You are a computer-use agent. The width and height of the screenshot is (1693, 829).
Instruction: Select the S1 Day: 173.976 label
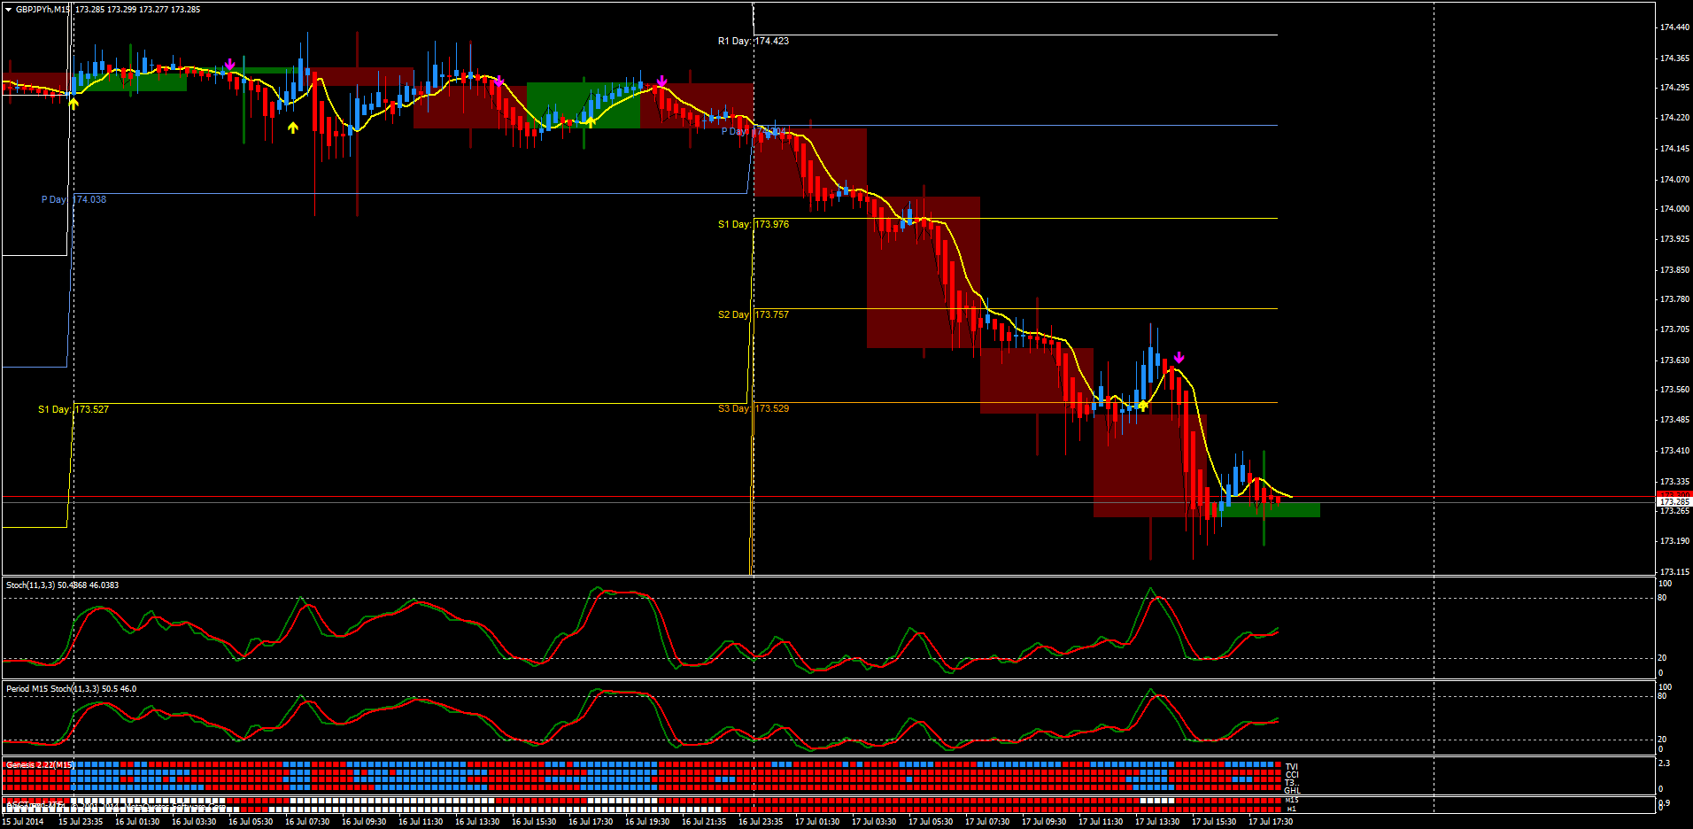[753, 224]
